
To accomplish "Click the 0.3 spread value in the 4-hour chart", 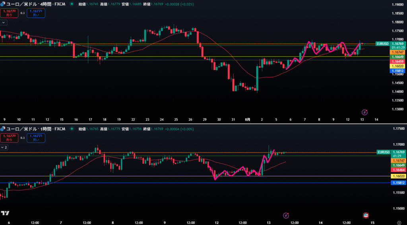I will [x=23, y=13].
